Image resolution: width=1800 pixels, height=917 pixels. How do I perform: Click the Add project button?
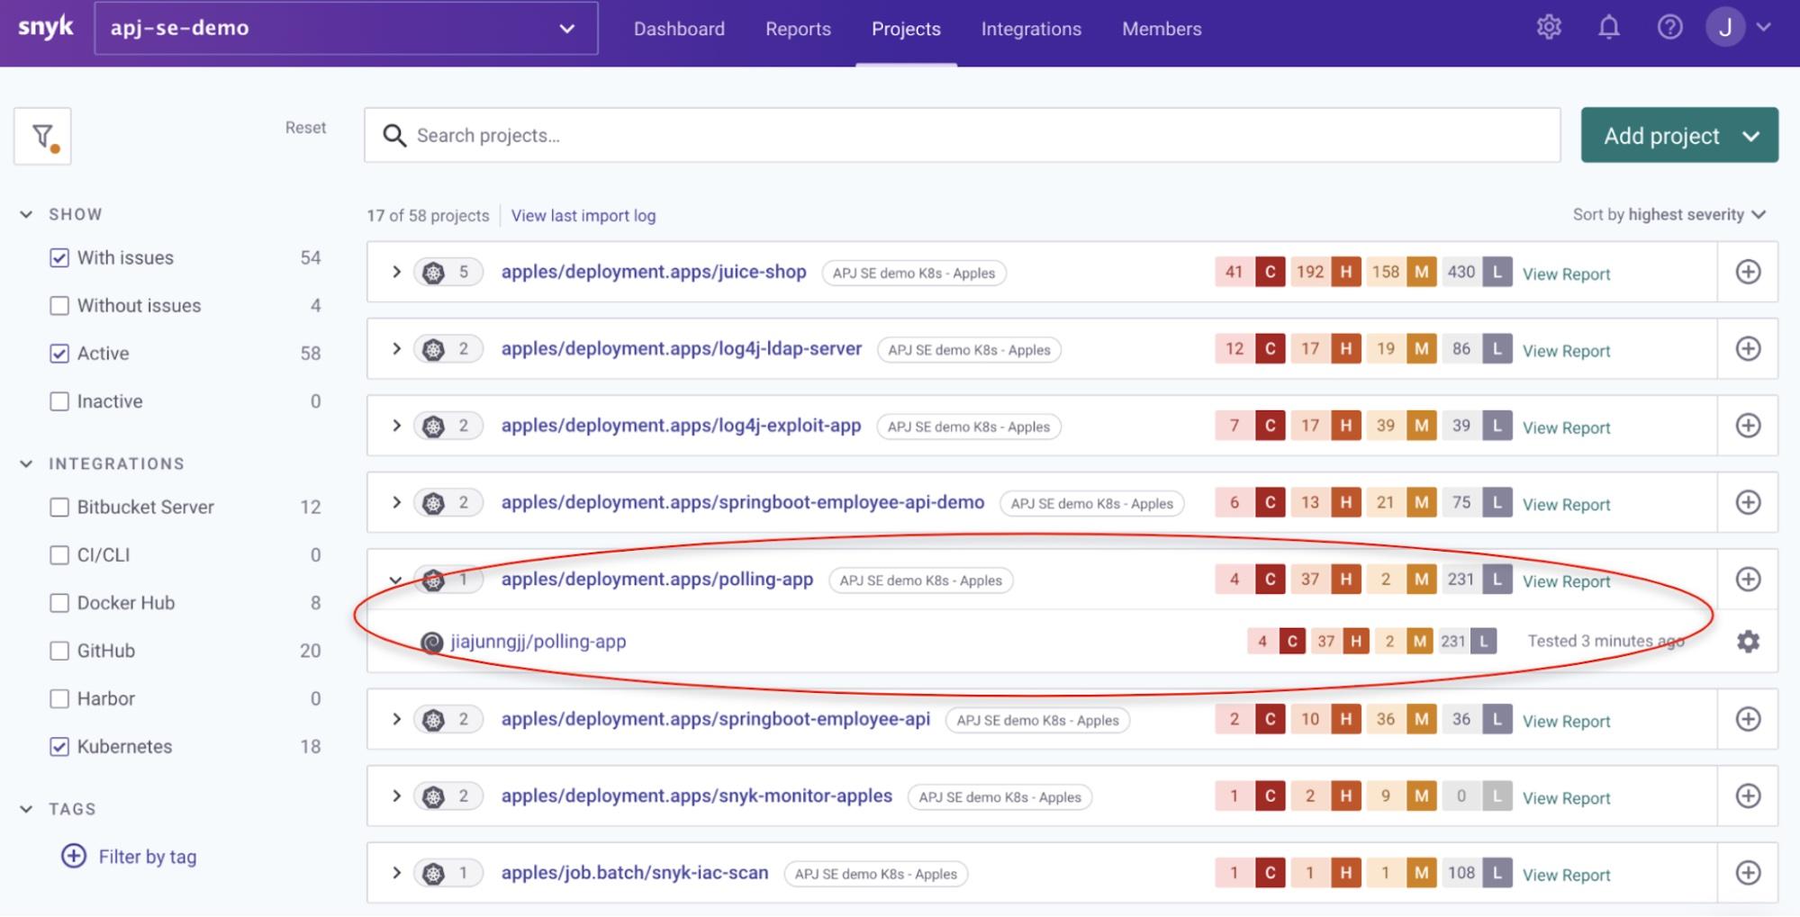click(1679, 135)
